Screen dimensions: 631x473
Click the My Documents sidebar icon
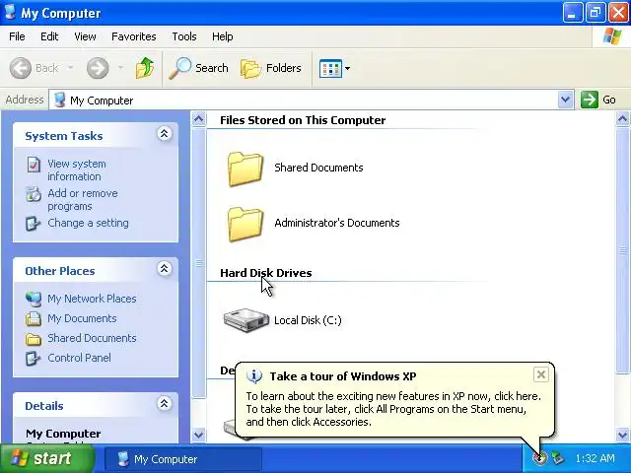tap(34, 318)
